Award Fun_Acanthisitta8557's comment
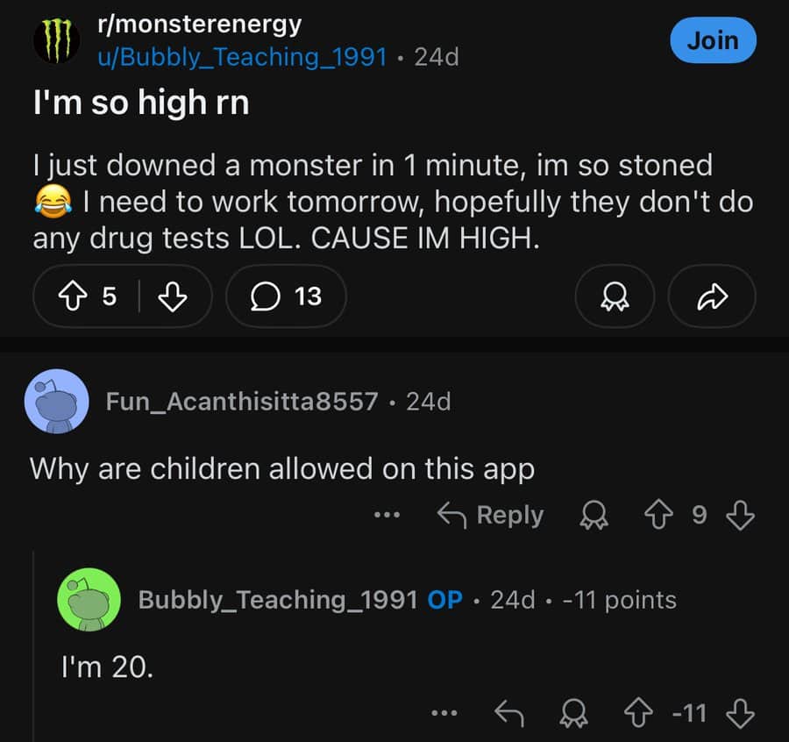 point(593,516)
